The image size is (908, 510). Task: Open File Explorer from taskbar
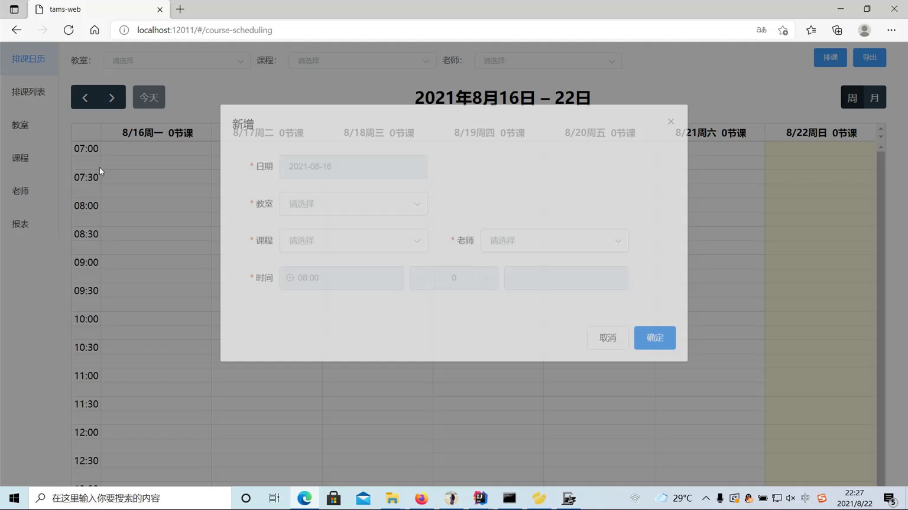coord(392,498)
